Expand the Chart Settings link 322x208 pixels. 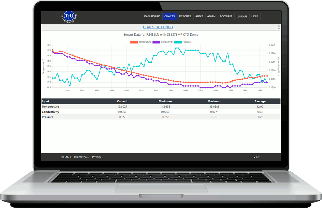158,27
